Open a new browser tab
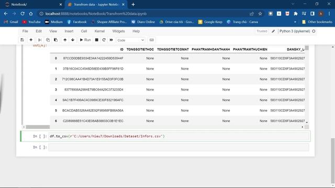 133,5
